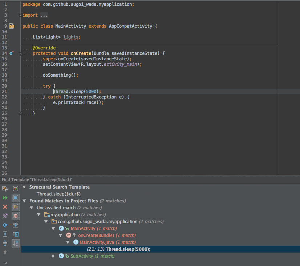Jump to previous occurrence up arrow

[5, 252]
